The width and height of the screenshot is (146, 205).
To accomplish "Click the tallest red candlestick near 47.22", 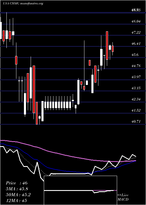I will tap(107, 45).
